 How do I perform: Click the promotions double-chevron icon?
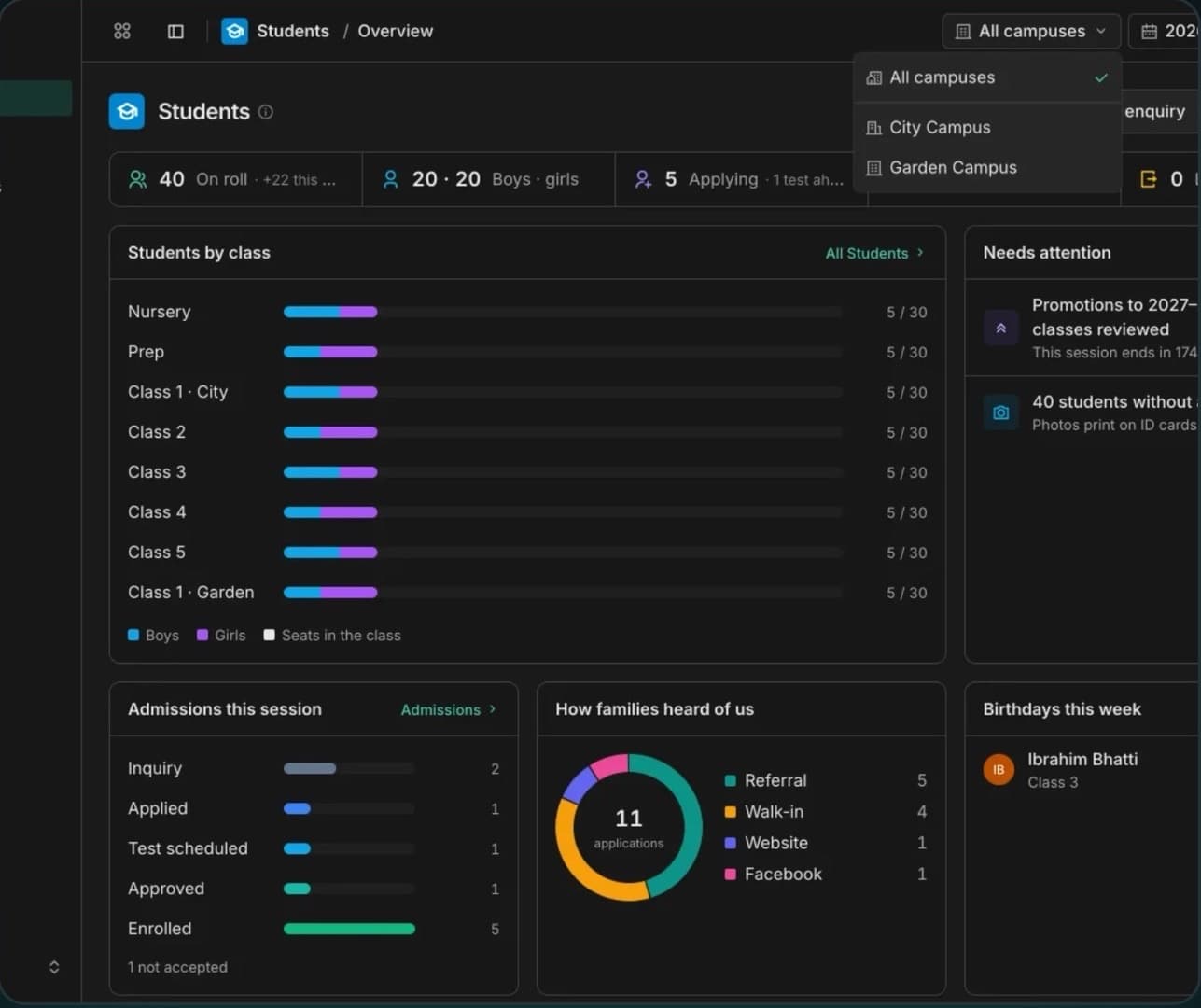(x=1000, y=329)
